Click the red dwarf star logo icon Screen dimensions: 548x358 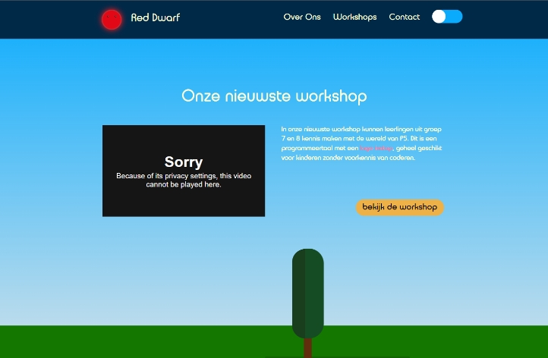[x=112, y=19]
